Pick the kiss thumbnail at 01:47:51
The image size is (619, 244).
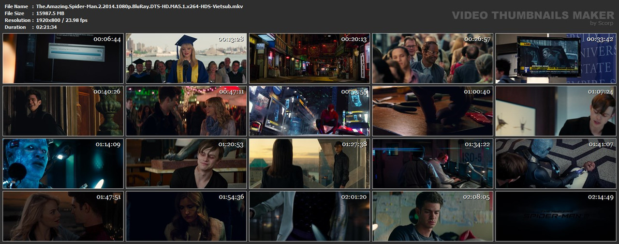63,216
